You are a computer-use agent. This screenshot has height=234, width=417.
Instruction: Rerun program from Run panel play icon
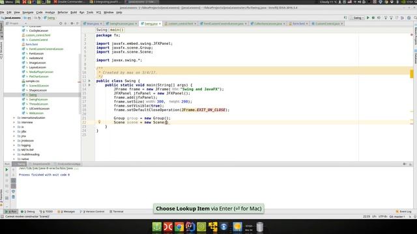point(7,169)
